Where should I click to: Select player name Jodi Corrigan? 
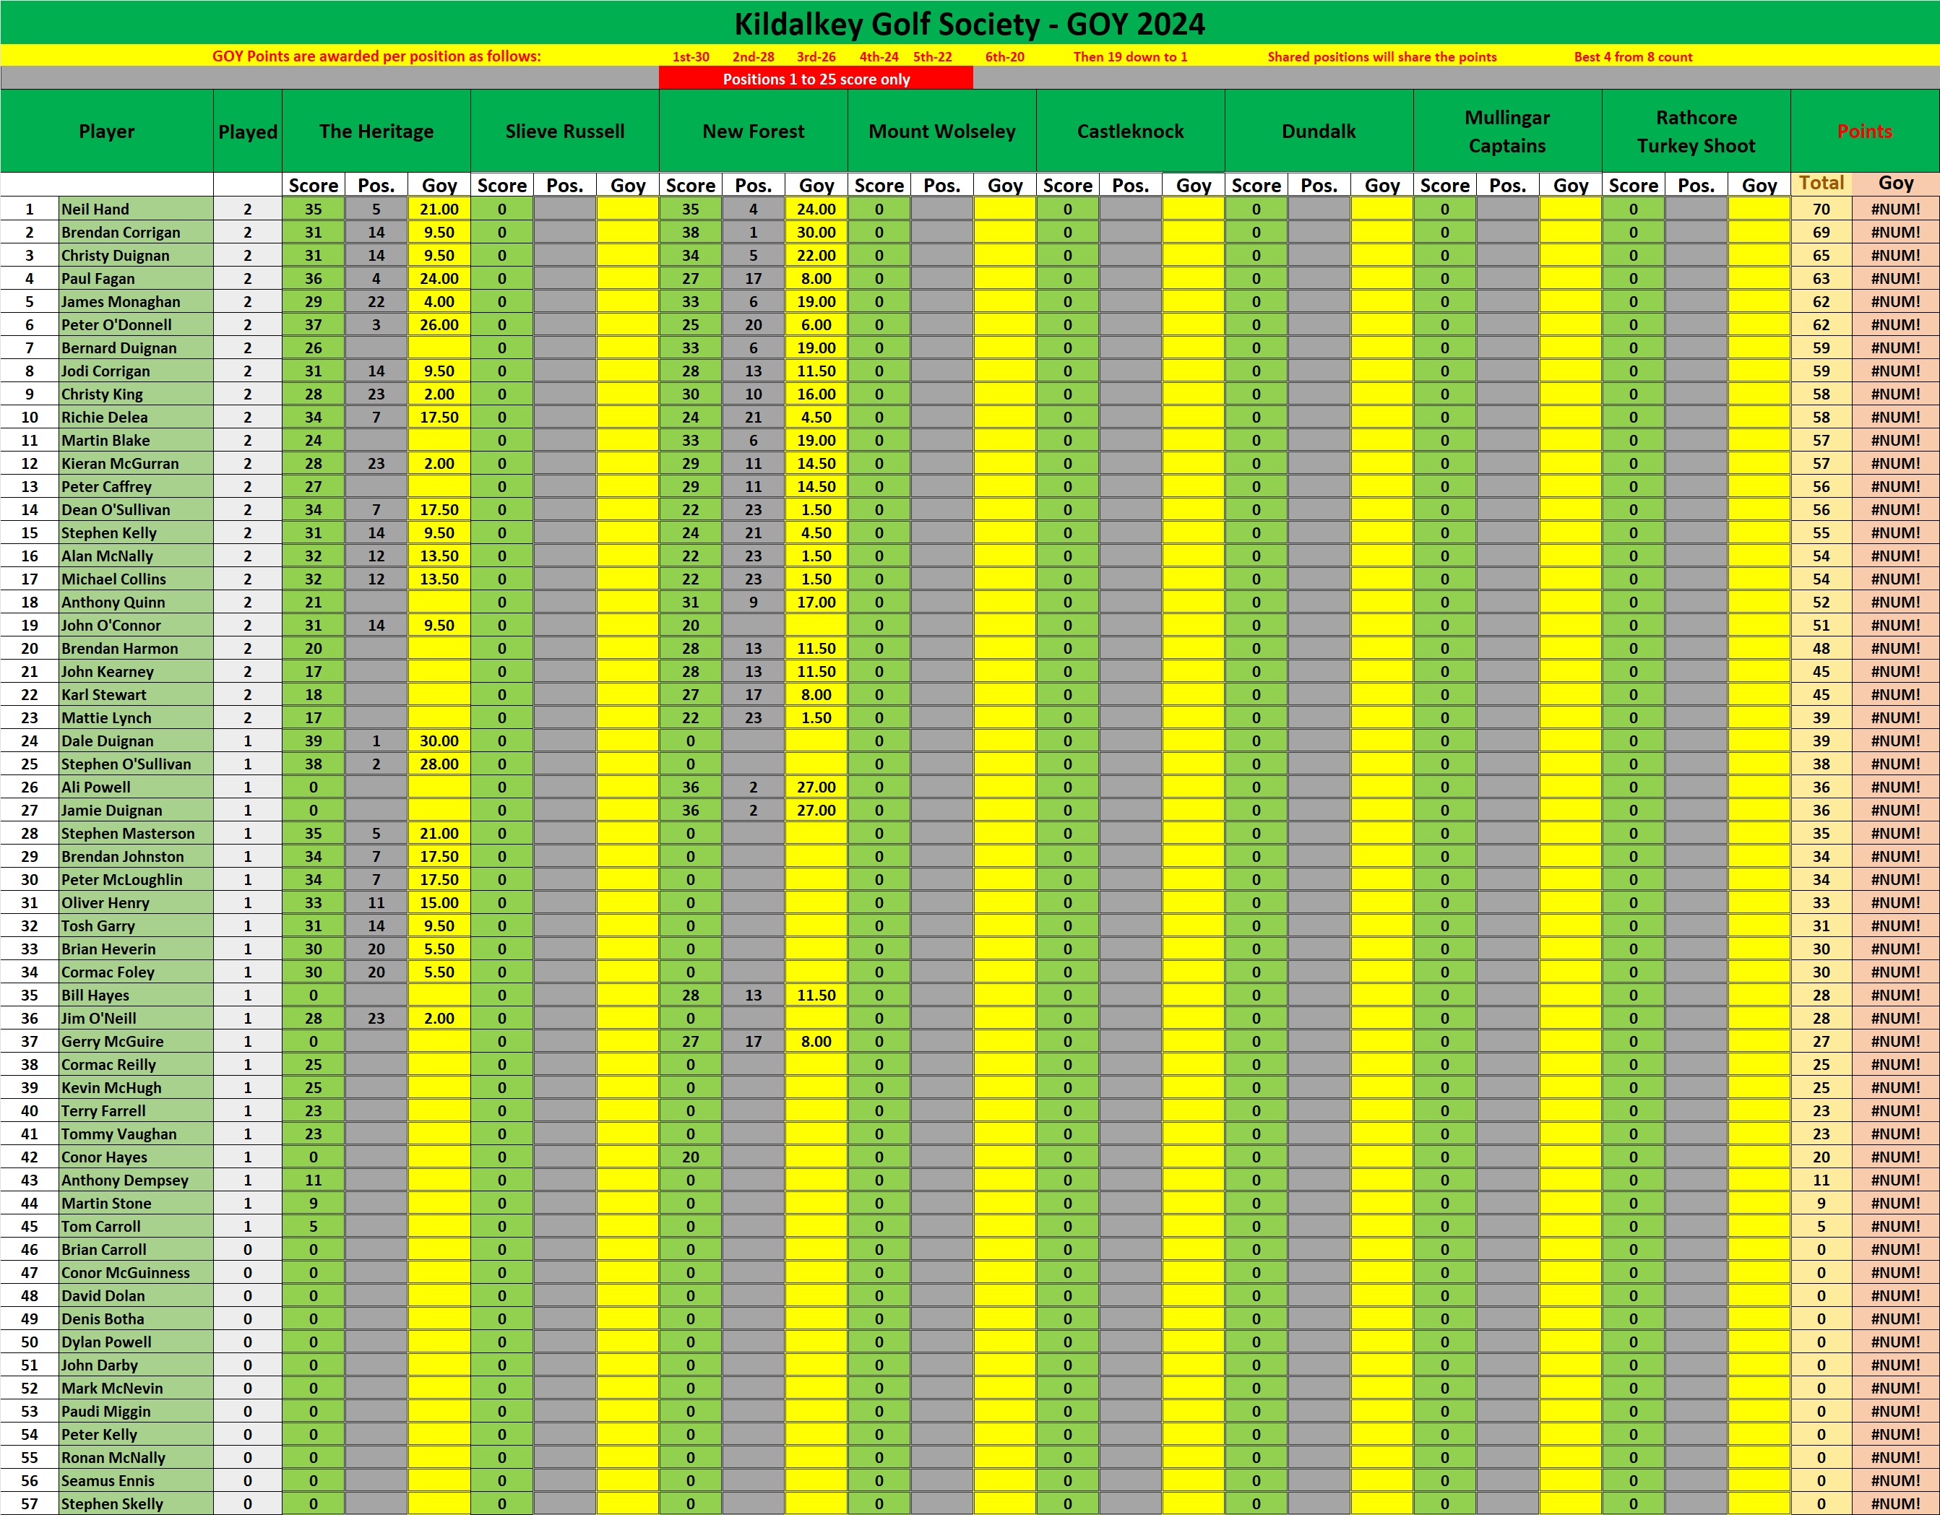[136, 371]
